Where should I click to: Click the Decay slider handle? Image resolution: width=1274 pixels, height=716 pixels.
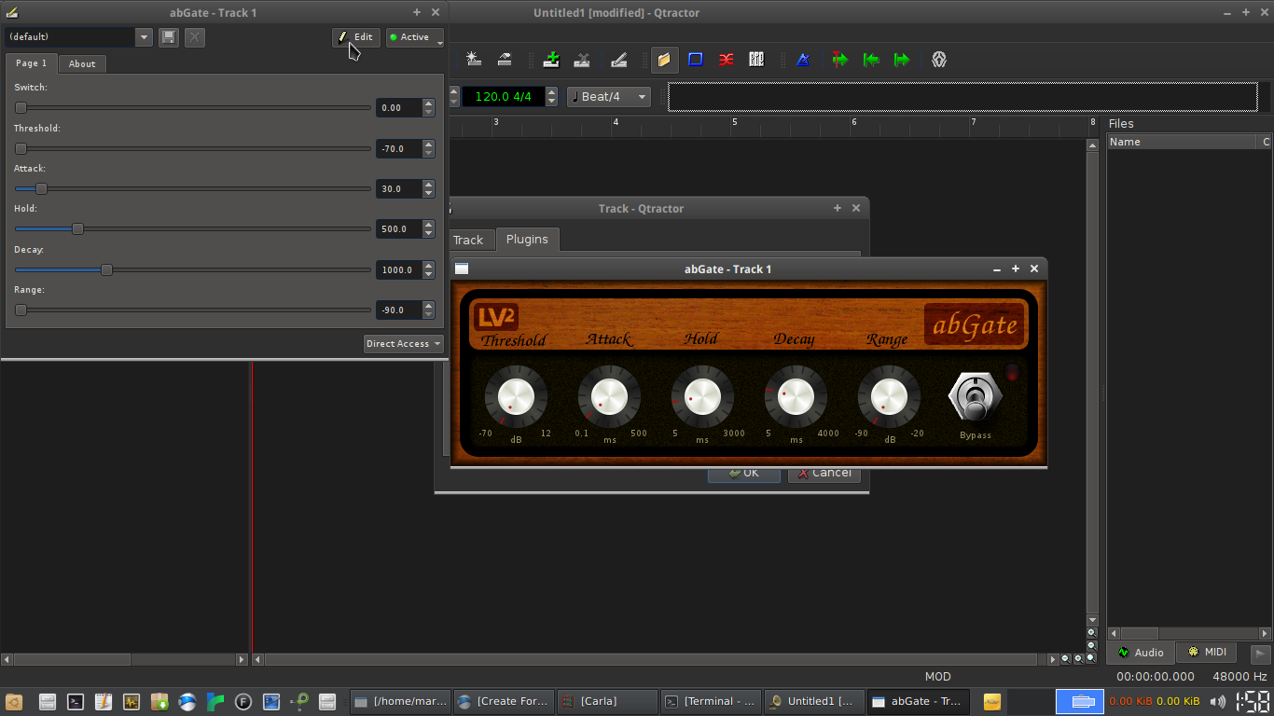(107, 270)
